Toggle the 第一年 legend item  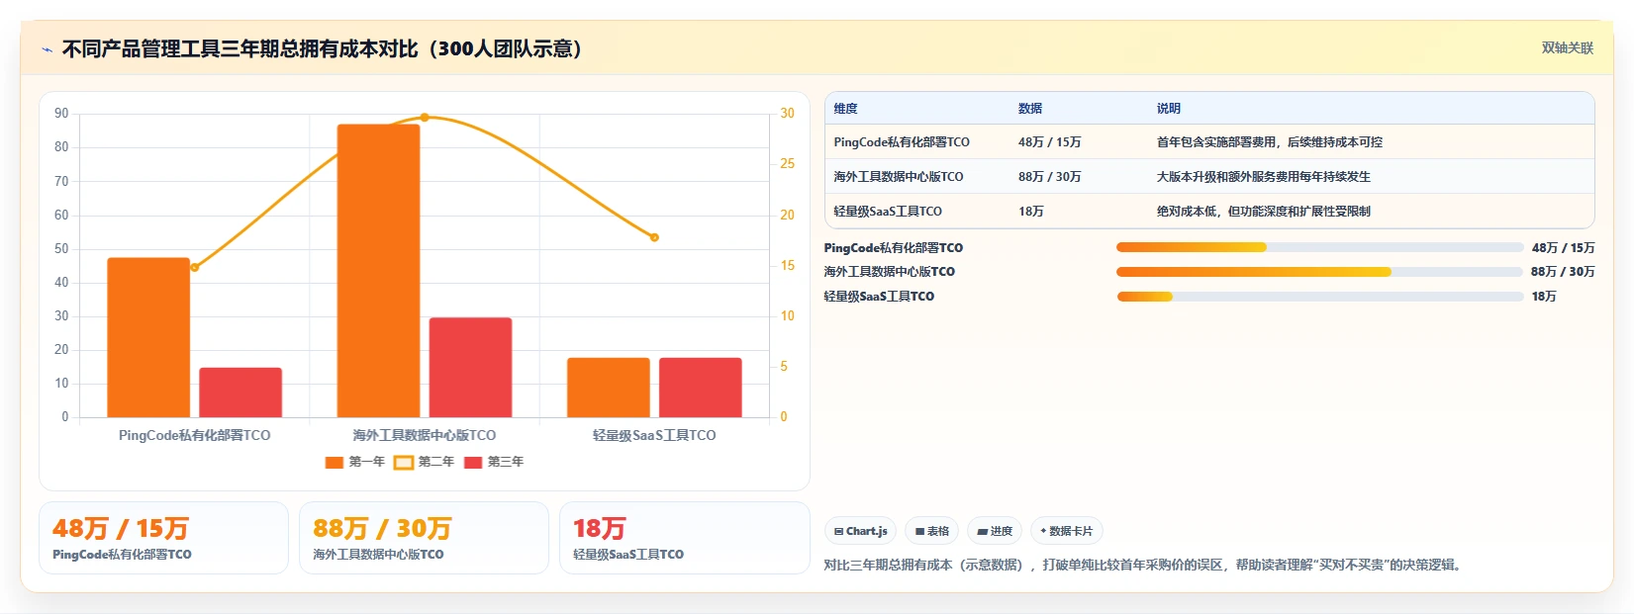click(x=354, y=462)
